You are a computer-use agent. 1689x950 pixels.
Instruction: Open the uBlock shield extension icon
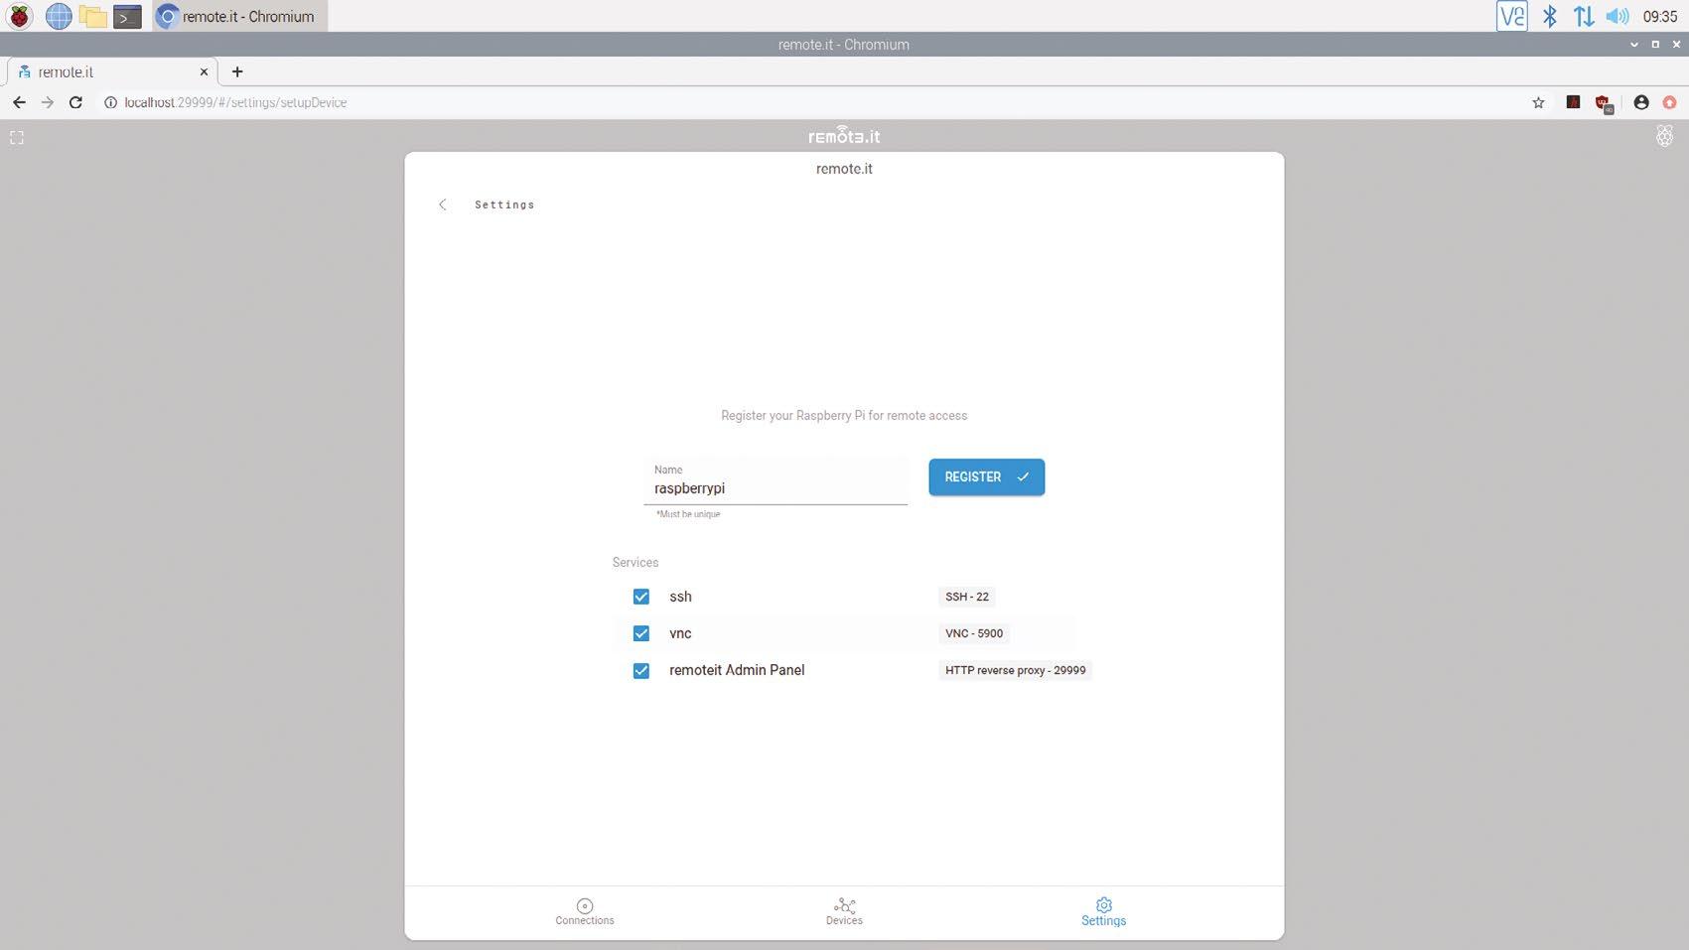[x=1604, y=103]
